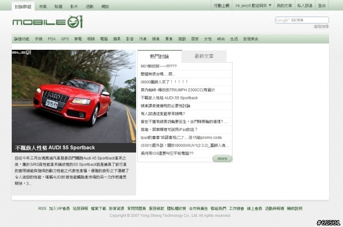Click the 線上會員 footer link
The height and width of the screenshot is (227, 343).
tap(255, 208)
